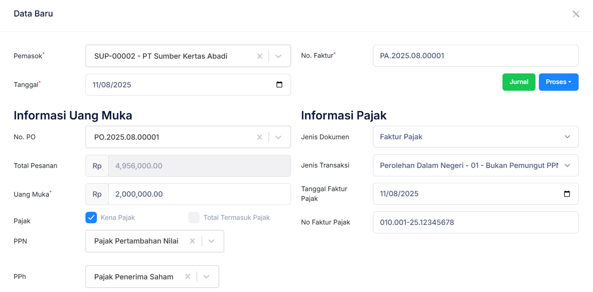This screenshot has height=292, width=593.
Task: Open the No. PO dropdown list
Action: pyautogui.click(x=278, y=137)
